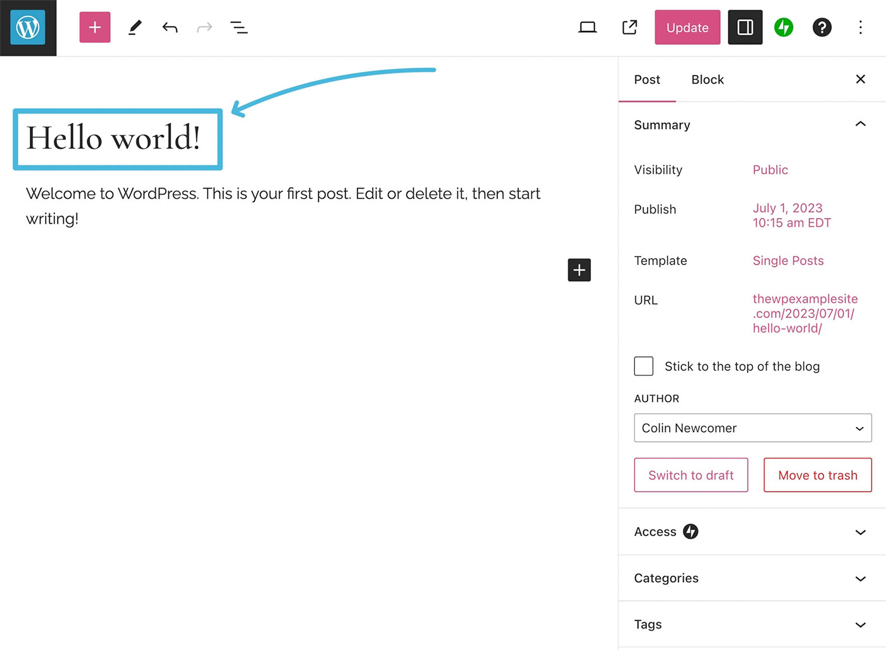Click the Visibility label
Screen dimensions: 886x650
coord(658,170)
